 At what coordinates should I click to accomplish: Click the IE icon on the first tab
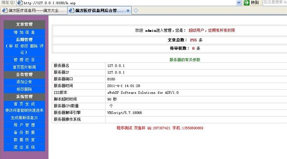4,11
